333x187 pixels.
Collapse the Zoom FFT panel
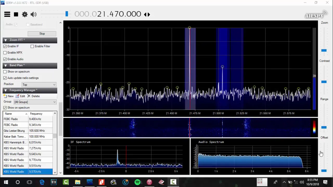click(5, 40)
